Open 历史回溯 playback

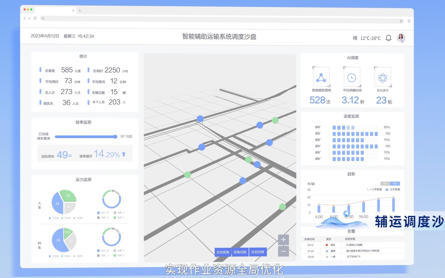(x=258, y=252)
